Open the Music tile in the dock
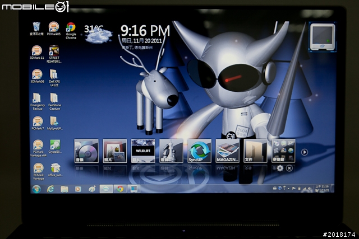 pyautogui.click(x=86, y=151)
